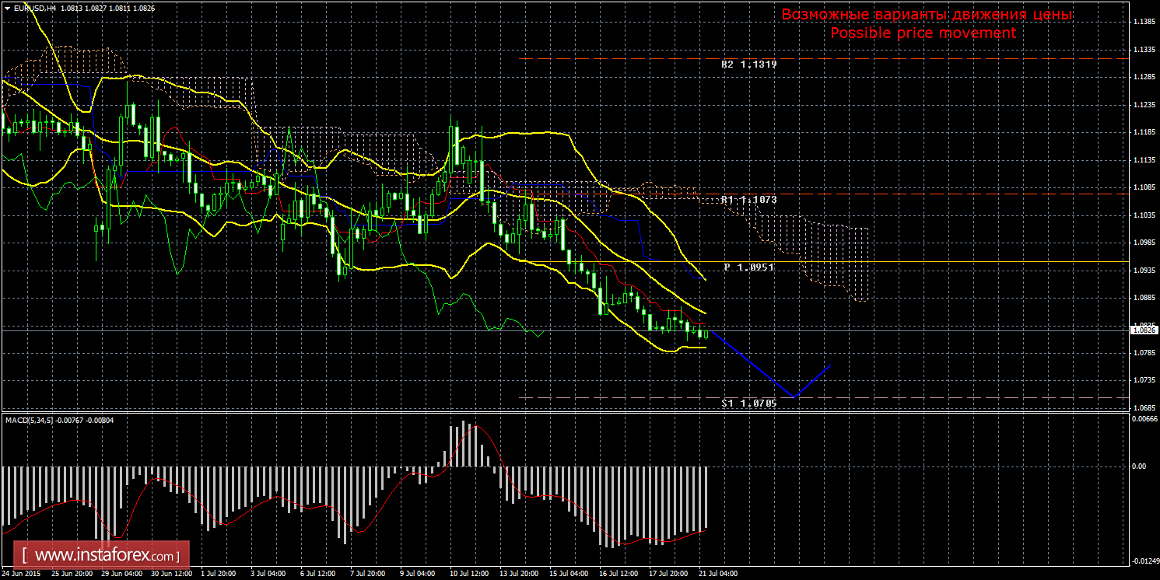Open the www.instaforex.com watermark link
The height and width of the screenshot is (580, 1160).
coord(105,556)
